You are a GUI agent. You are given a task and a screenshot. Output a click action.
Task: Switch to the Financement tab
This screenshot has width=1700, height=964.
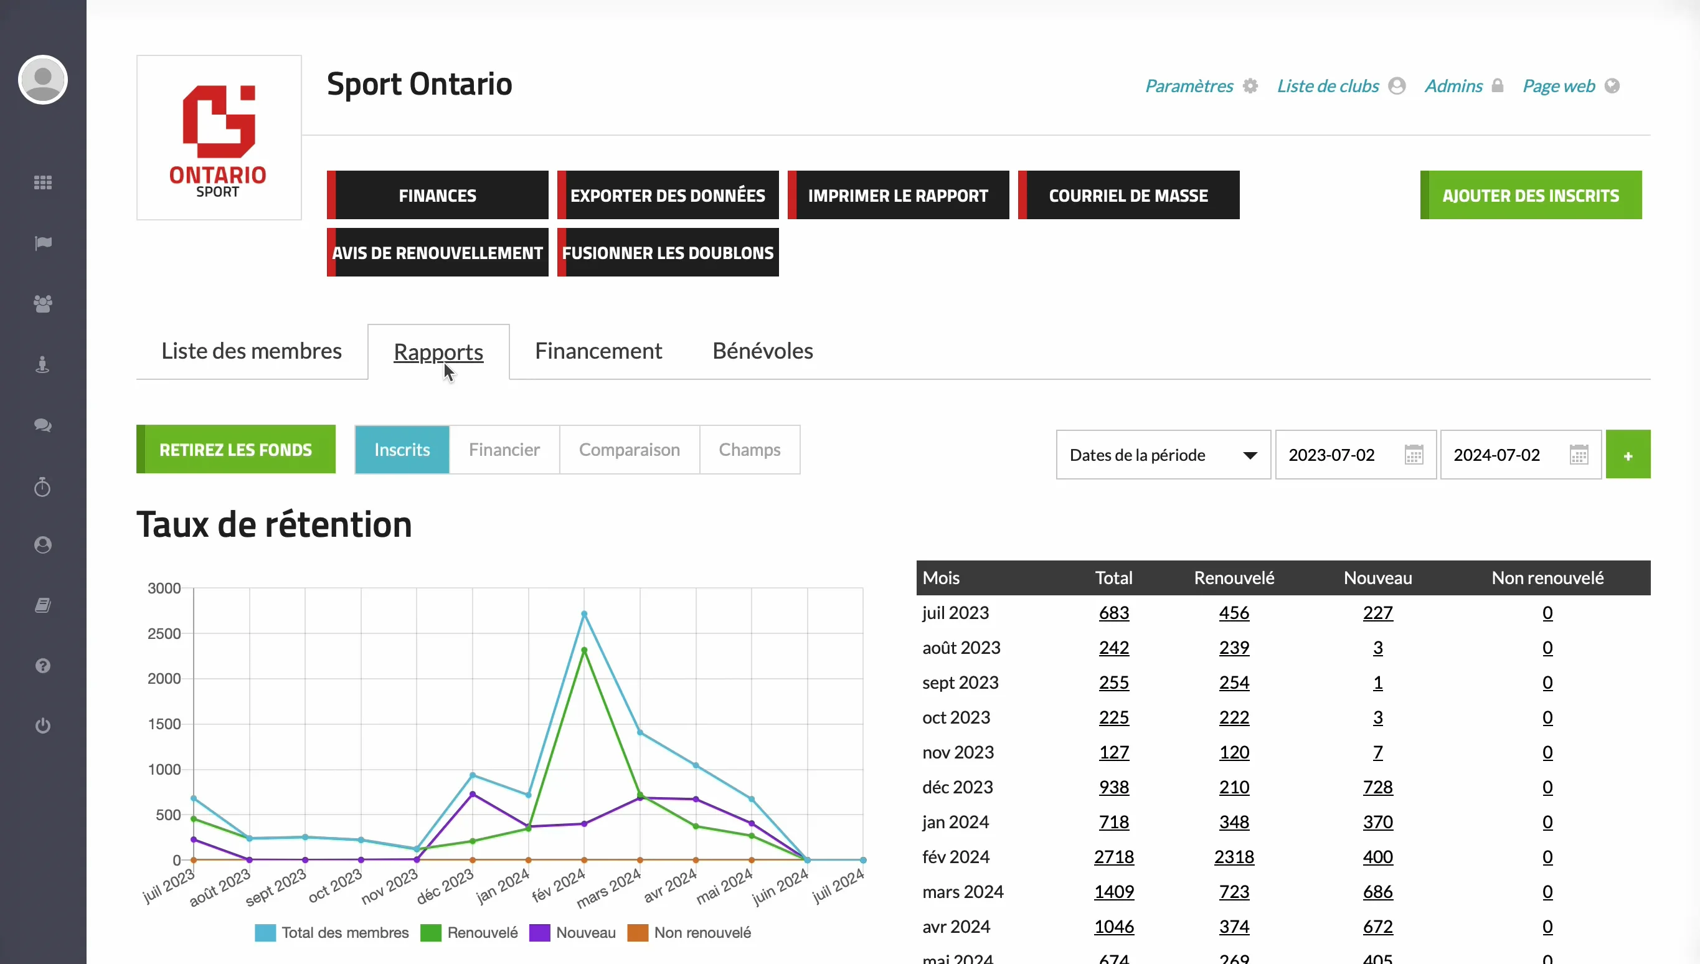click(598, 351)
